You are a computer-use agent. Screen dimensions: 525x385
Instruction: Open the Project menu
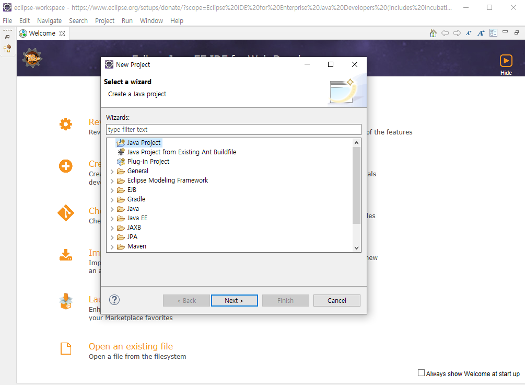tap(105, 21)
